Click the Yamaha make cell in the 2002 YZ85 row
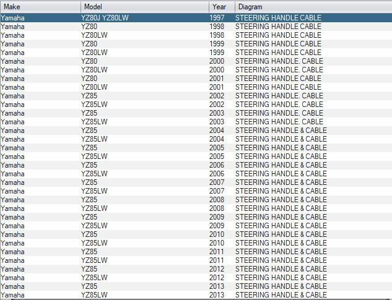Viewport: 392px width, 300px height. [x=12, y=96]
